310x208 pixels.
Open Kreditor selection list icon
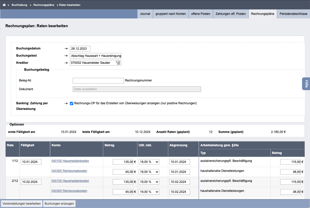tap(118, 63)
